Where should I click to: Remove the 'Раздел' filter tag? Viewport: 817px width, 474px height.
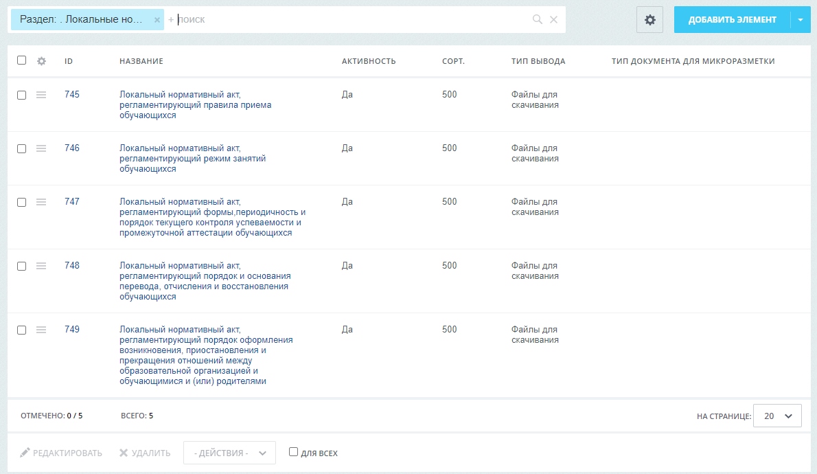click(157, 20)
